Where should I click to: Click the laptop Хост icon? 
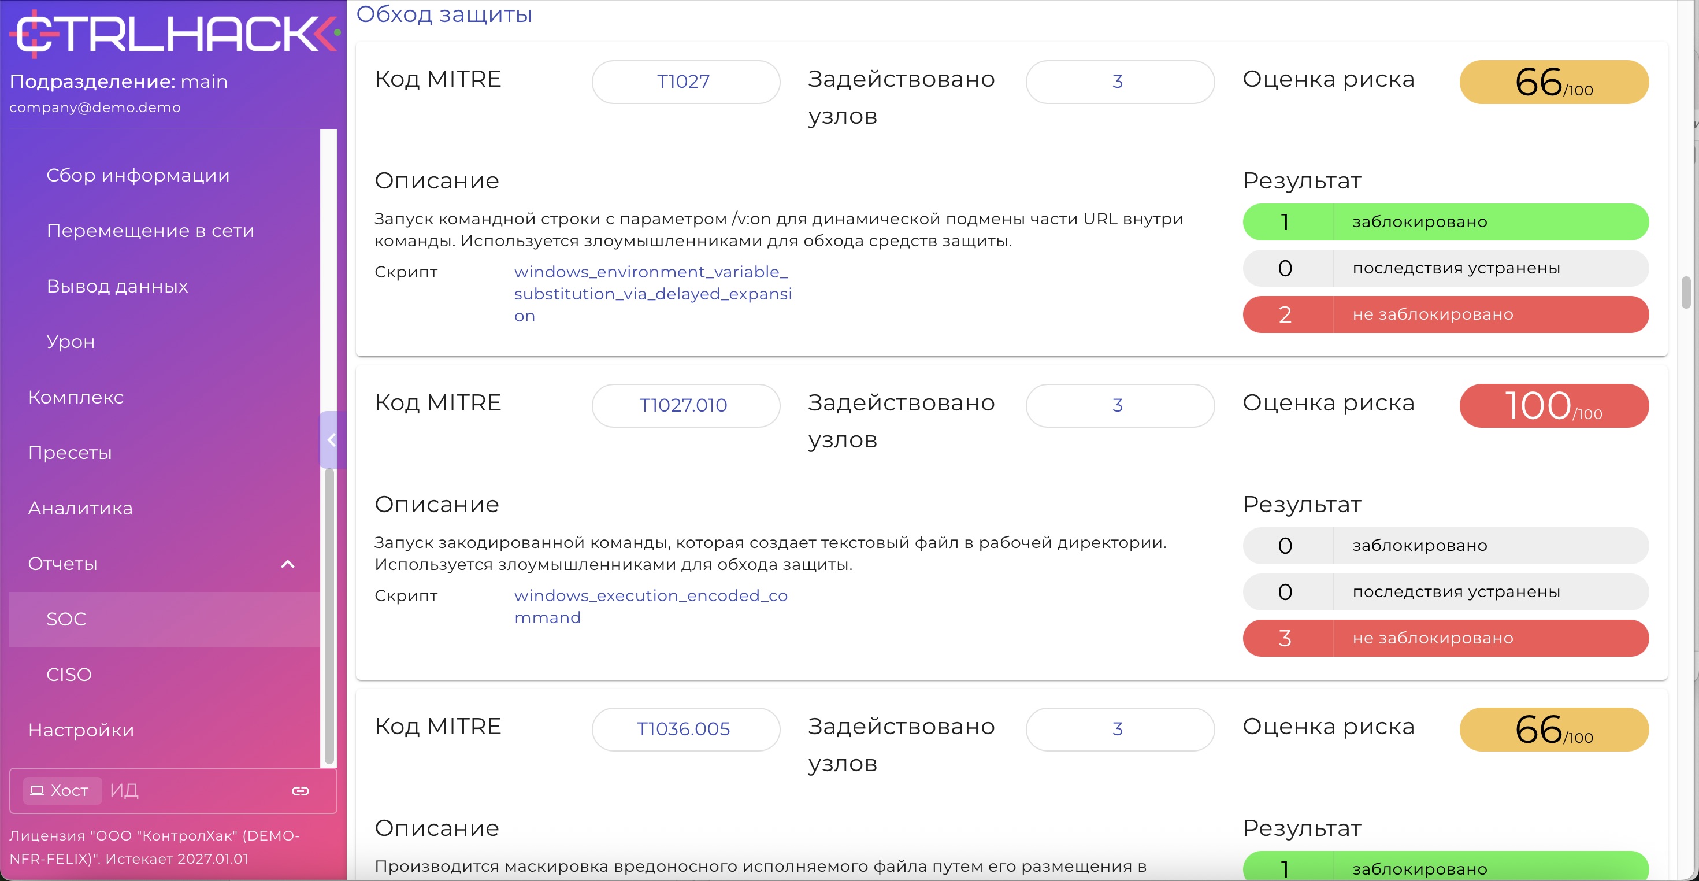coord(38,791)
